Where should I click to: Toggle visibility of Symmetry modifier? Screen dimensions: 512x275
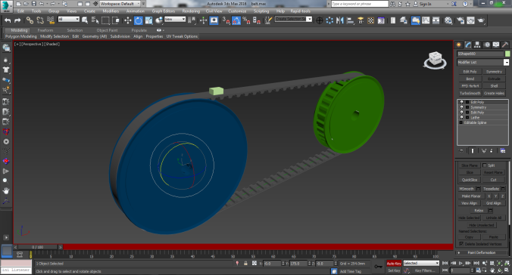(462, 107)
